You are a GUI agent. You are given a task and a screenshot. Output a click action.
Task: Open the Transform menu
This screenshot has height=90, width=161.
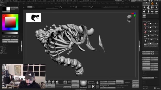112,3
